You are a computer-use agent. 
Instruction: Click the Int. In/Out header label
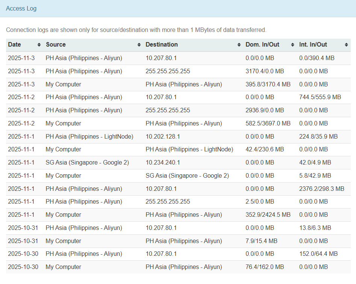(x=313, y=44)
